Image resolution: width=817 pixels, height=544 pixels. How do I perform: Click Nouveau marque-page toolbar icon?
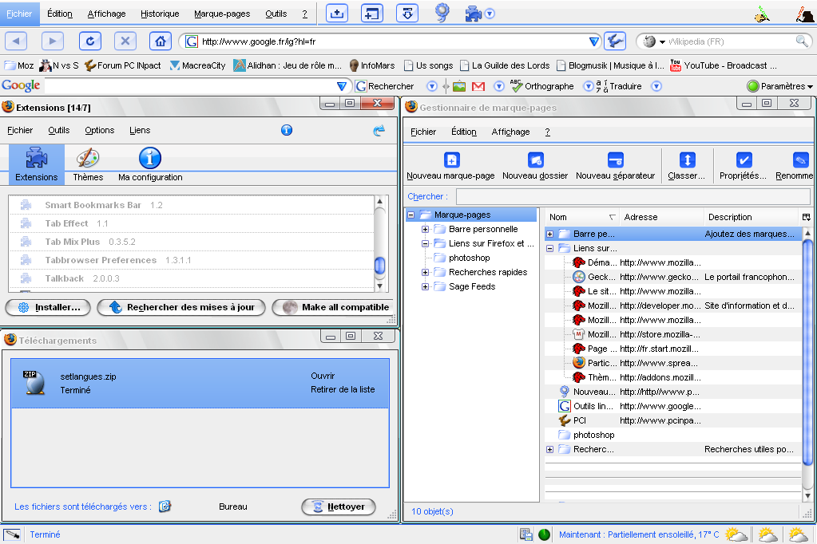click(x=451, y=160)
